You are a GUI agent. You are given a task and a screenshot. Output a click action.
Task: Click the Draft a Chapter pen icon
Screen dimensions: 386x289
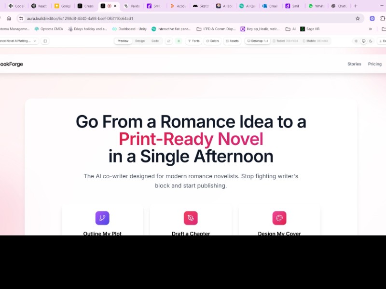pyautogui.click(x=191, y=218)
